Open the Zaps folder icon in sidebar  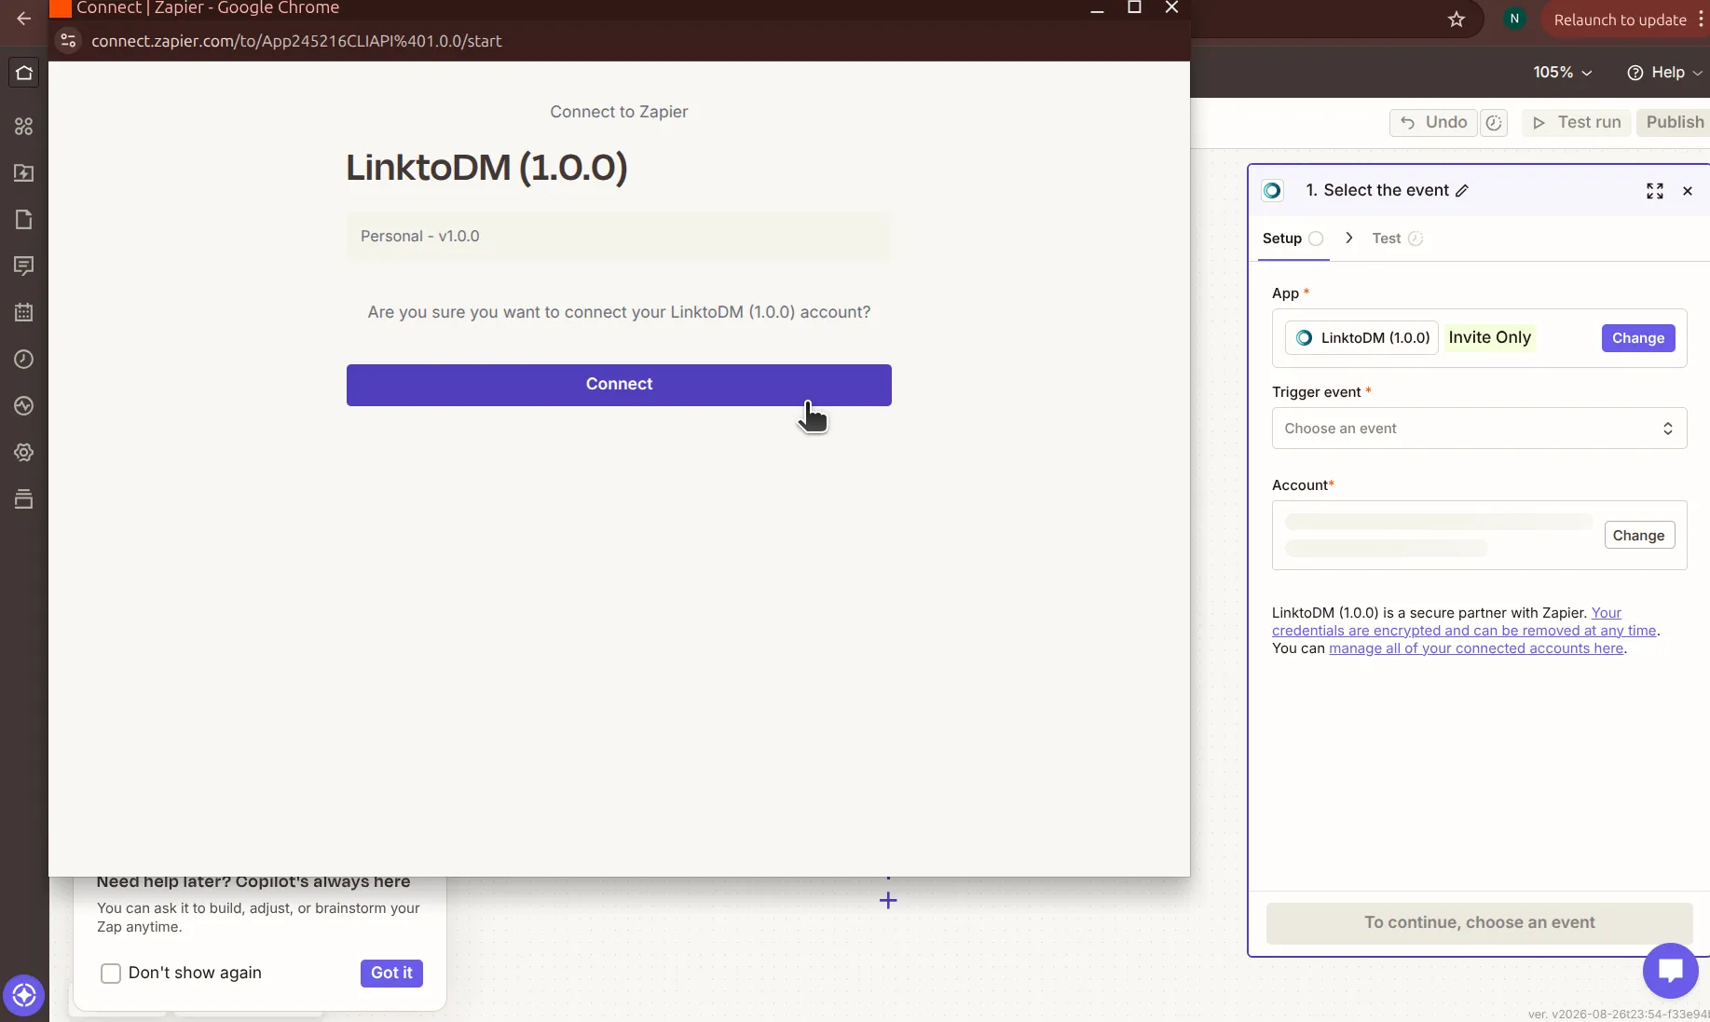click(24, 172)
